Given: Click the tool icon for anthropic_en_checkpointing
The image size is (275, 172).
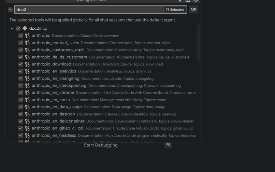Looking at the screenshot, I should click(x=27, y=86).
